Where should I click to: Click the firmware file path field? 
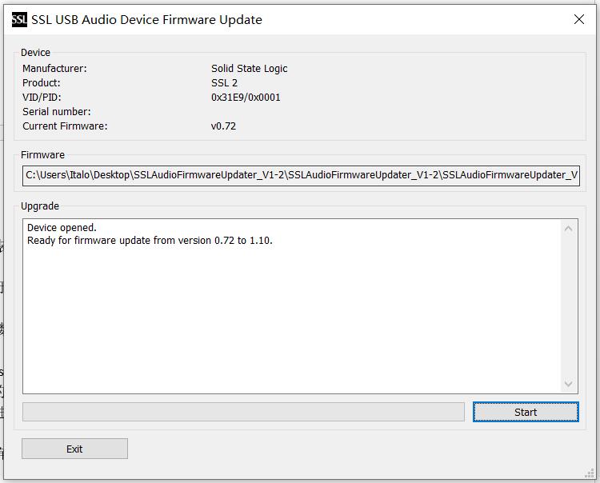(301, 175)
